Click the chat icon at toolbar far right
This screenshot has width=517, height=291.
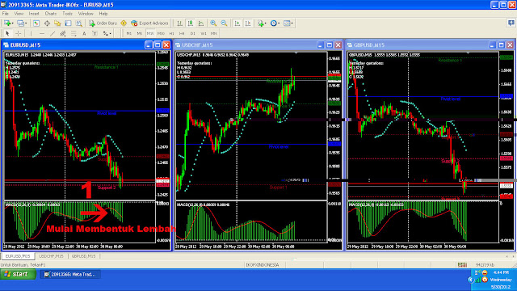coord(511,23)
